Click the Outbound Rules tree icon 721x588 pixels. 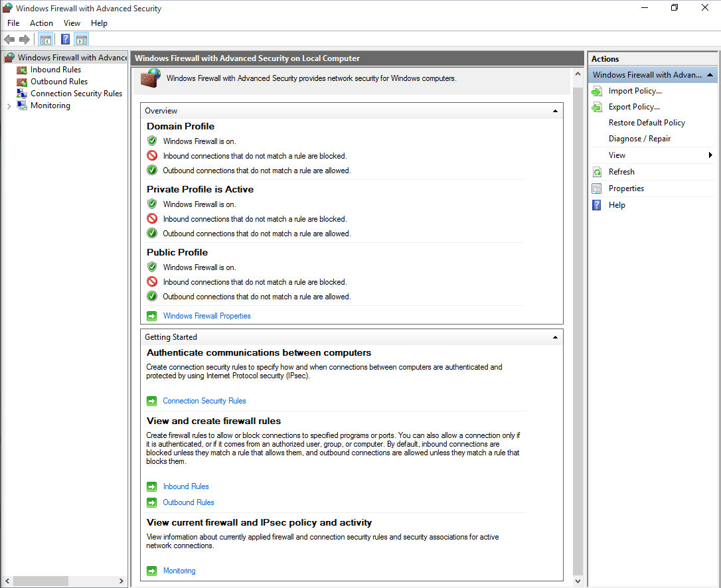click(22, 82)
